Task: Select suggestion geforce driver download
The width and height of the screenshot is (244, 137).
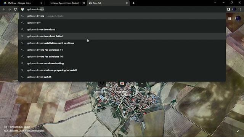Action: (122, 30)
